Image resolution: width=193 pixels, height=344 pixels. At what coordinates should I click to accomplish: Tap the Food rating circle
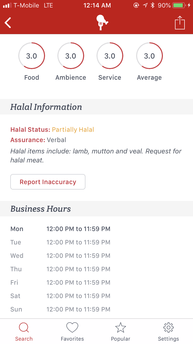click(32, 56)
